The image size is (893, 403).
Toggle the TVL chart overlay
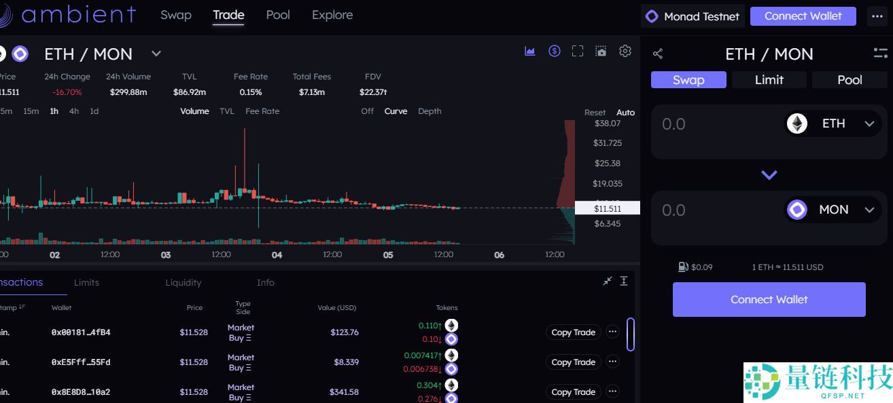[227, 111]
